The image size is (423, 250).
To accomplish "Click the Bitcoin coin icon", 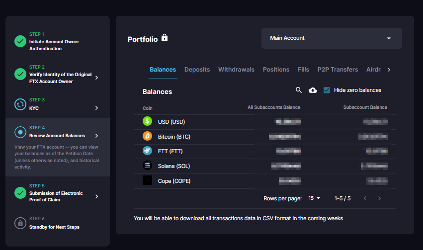I will click(147, 136).
